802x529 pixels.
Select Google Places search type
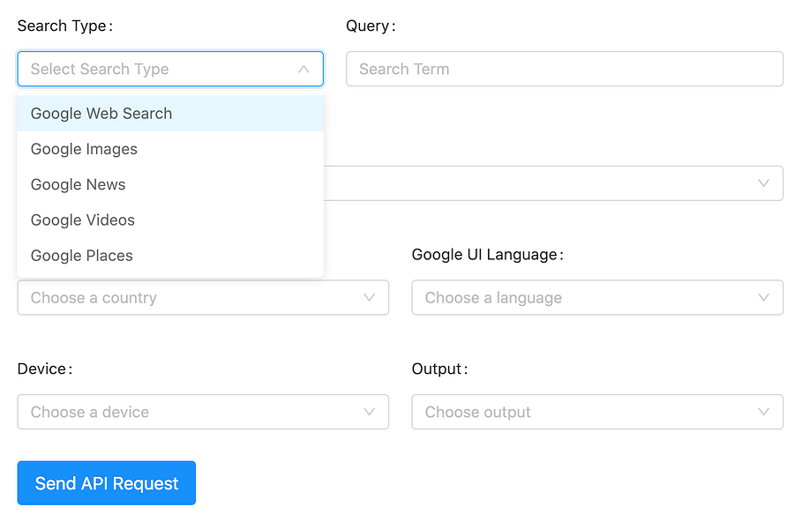point(170,256)
